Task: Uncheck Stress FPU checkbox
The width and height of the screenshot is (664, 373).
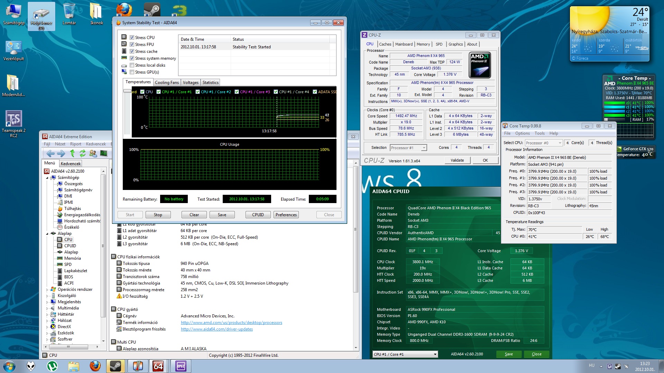Action: click(x=132, y=44)
